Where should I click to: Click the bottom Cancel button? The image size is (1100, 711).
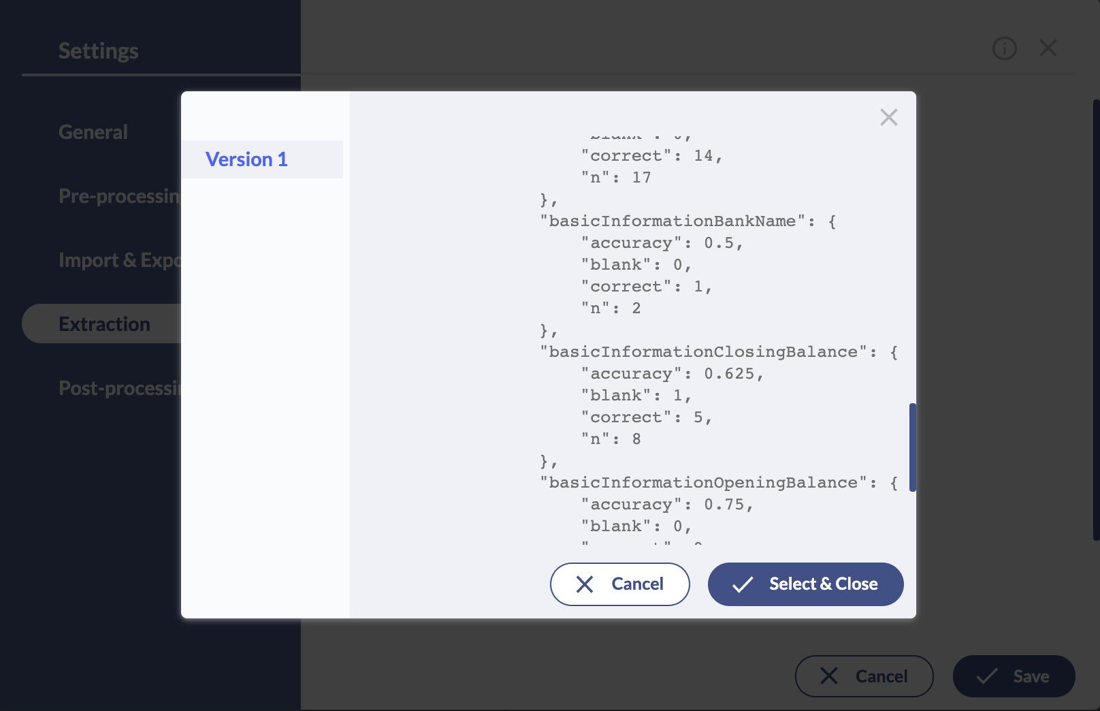(x=864, y=676)
